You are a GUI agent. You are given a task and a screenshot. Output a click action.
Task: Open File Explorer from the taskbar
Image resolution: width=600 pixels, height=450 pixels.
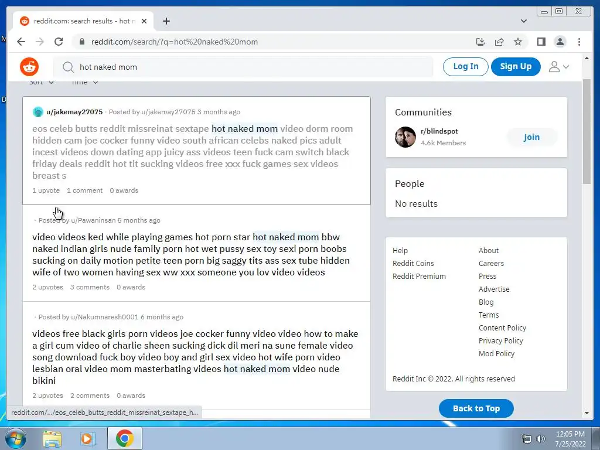tap(52, 438)
